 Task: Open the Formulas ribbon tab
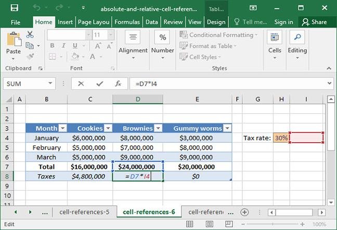tap(127, 22)
